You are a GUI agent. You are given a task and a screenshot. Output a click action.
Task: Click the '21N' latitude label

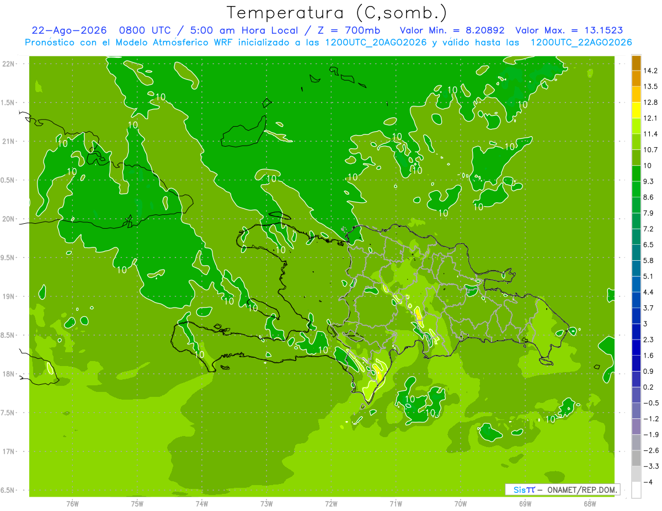click(x=9, y=141)
